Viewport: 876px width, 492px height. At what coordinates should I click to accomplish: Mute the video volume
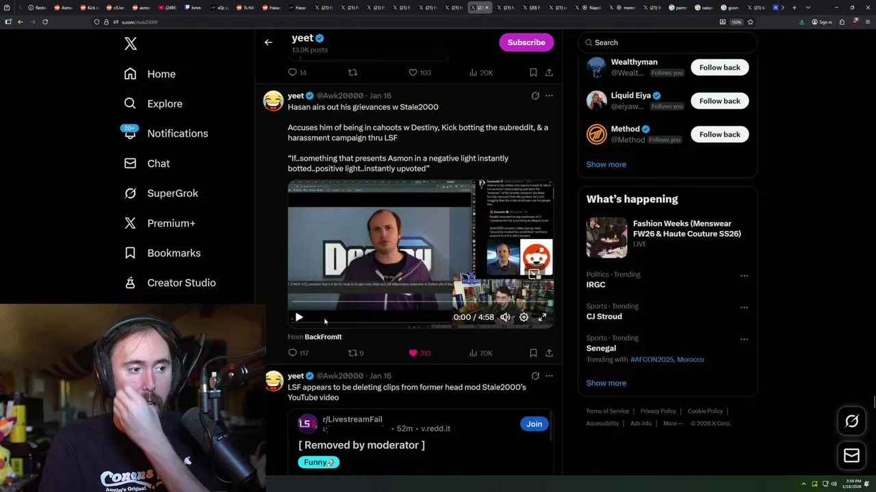(505, 317)
